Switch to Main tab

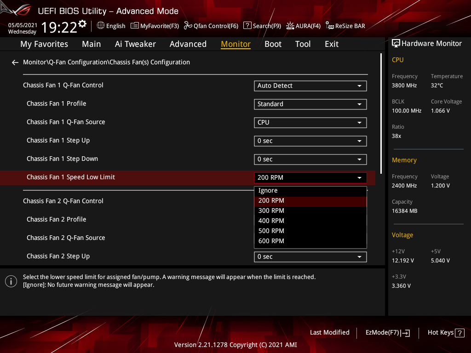[x=92, y=44]
